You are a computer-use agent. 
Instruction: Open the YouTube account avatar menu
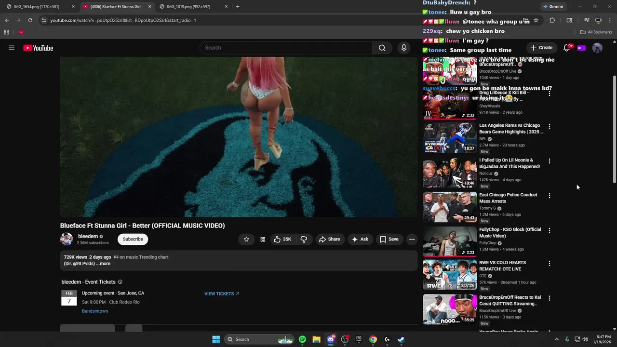(597, 48)
